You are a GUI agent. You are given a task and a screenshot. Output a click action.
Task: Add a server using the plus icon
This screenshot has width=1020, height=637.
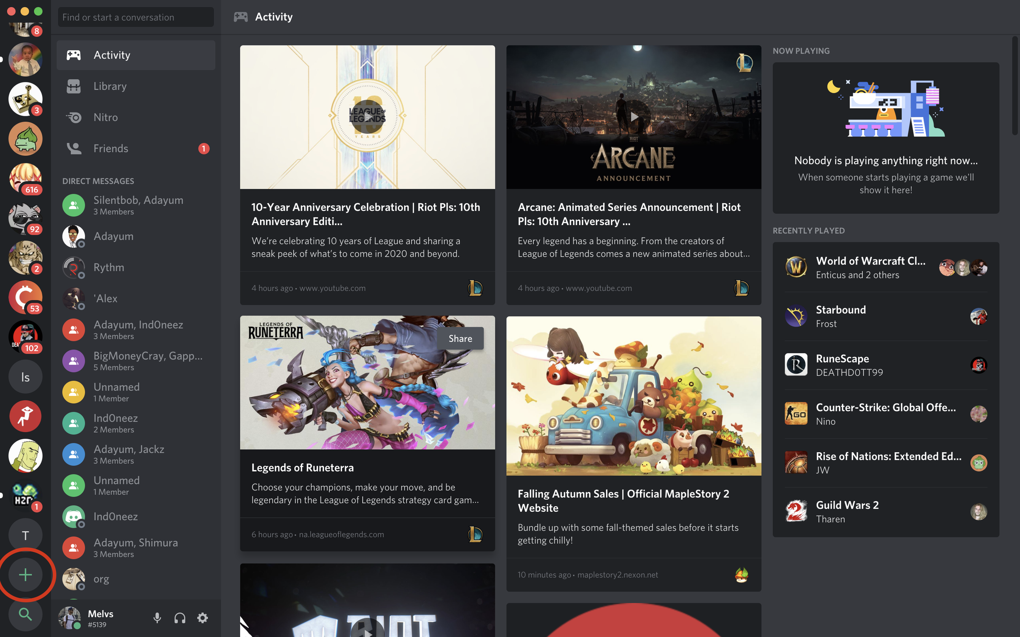(x=25, y=575)
